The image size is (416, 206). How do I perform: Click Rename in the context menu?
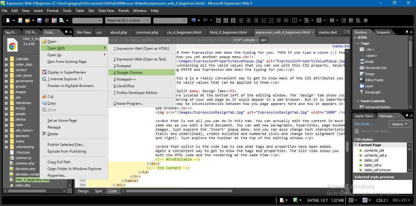(74, 127)
